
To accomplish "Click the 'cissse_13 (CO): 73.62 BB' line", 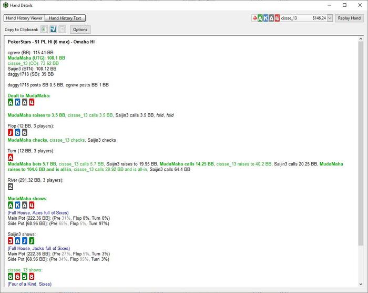I will click(x=33, y=63).
